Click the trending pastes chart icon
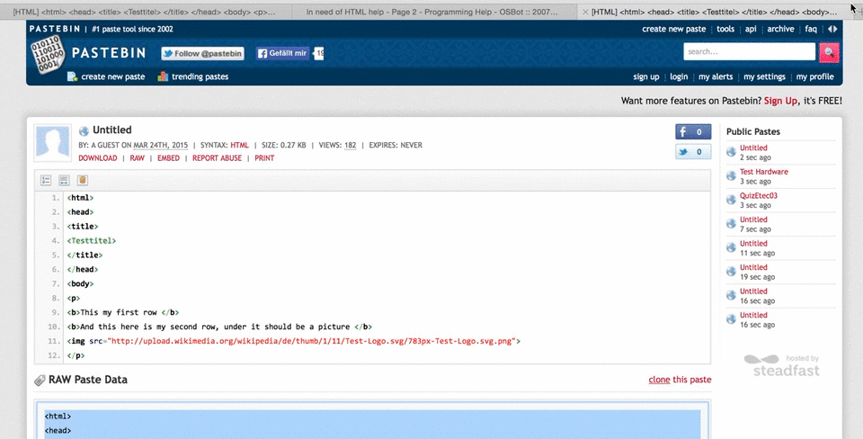Viewport: 863px width, 439px height. [163, 76]
